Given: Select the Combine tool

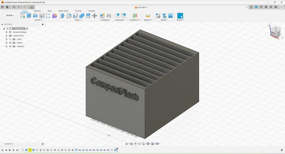Looking at the screenshot, I should pos(82,16).
